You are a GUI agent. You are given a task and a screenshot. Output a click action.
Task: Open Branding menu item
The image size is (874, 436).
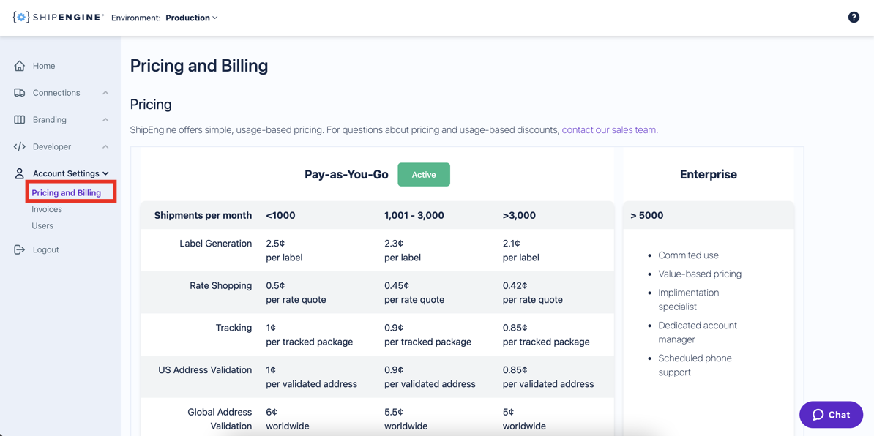point(50,120)
